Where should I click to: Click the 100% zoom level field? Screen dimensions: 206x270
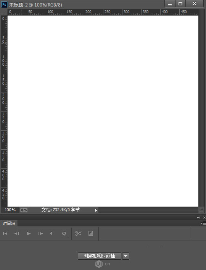point(10,210)
